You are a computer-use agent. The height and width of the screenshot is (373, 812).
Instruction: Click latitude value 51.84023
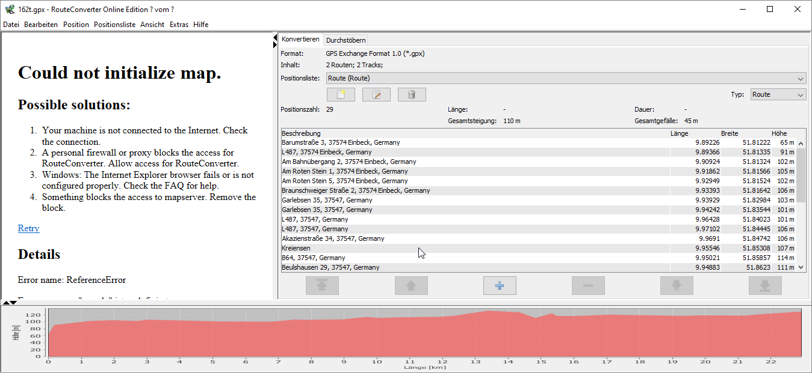coord(758,219)
